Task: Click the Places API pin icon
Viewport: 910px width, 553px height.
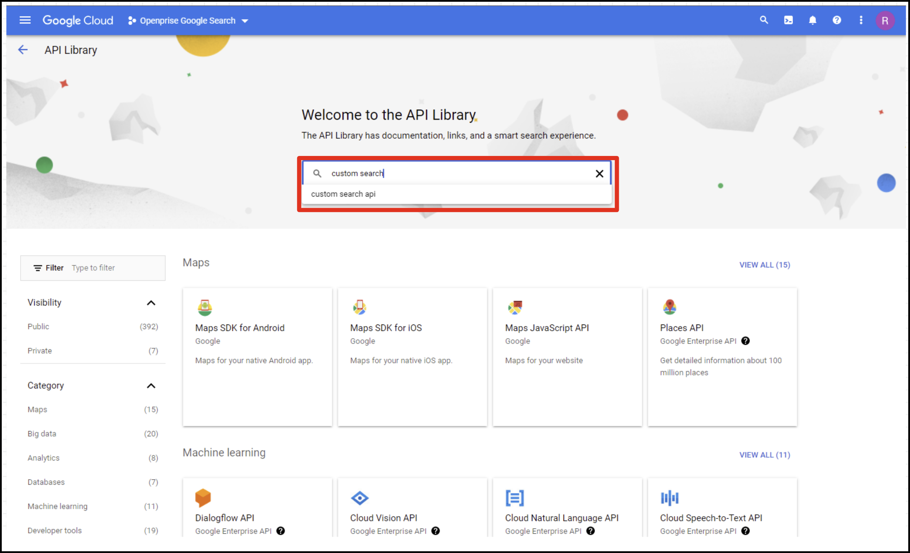Action: [x=669, y=307]
